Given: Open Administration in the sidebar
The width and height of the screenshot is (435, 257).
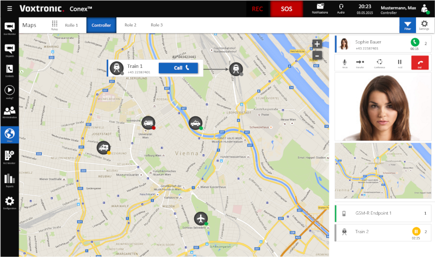Looking at the screenshot, I should click(x=9, y=112).
